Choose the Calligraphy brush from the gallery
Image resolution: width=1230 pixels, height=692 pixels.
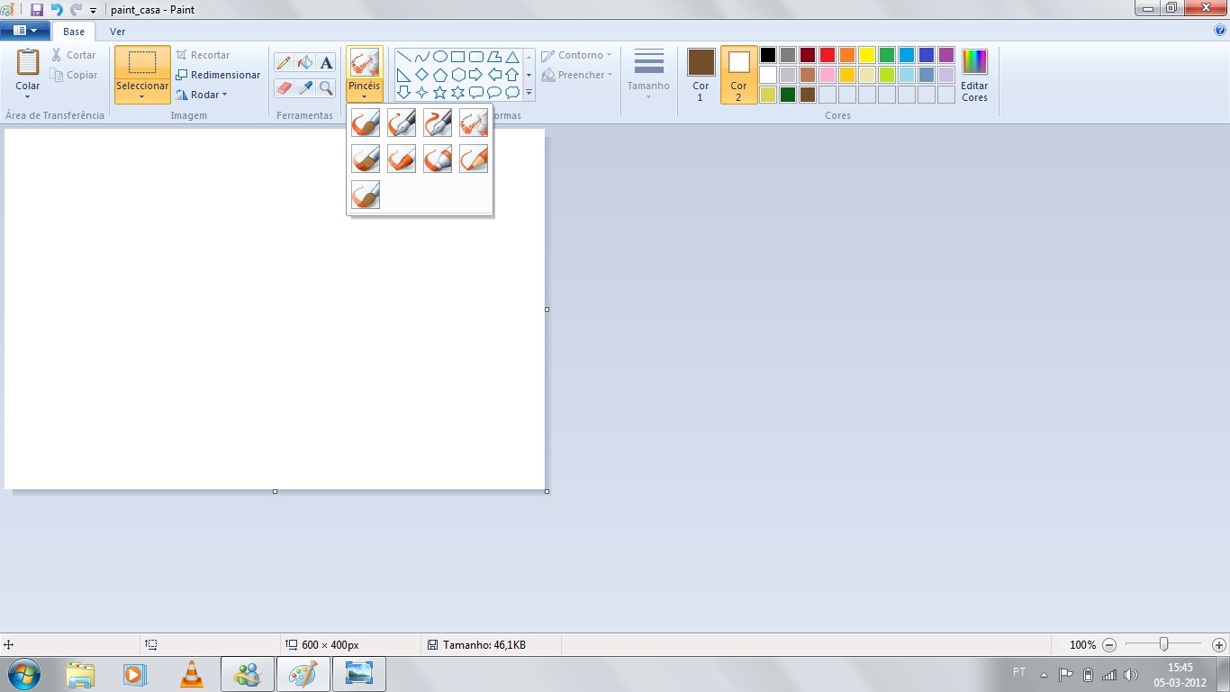pyautogui.click(x=401, y=123)
